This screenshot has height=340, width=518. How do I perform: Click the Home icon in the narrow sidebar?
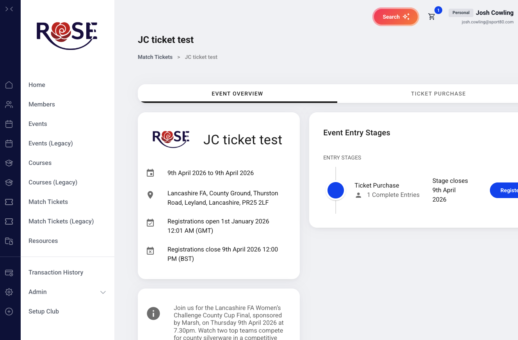[9, 85]
